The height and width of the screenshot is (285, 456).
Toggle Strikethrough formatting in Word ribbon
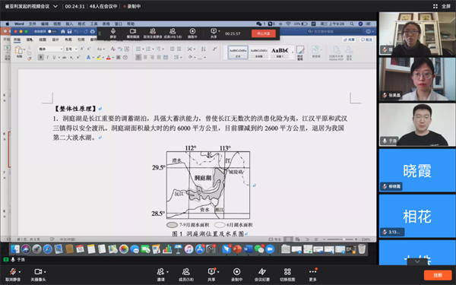[65, 57]
